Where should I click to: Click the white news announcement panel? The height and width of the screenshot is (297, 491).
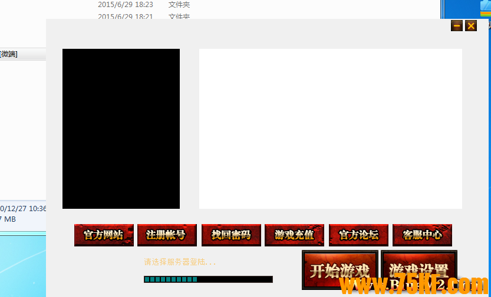pyautogui.click(x=330, y=129)
